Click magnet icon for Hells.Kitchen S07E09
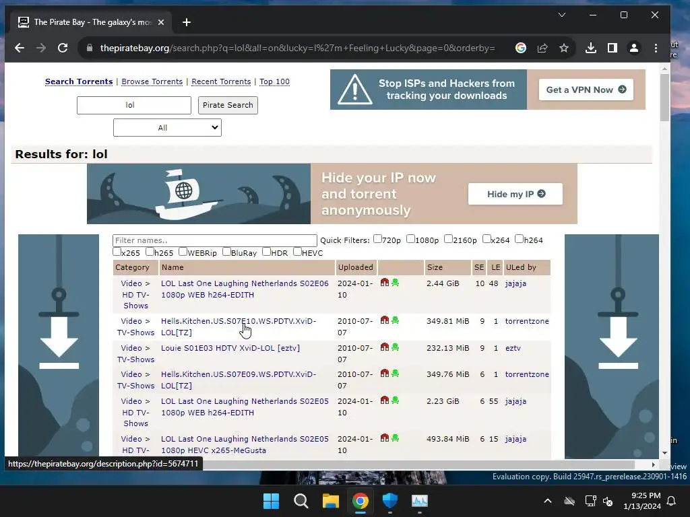This screenshot has height=517, width=690. click(385, 373)
